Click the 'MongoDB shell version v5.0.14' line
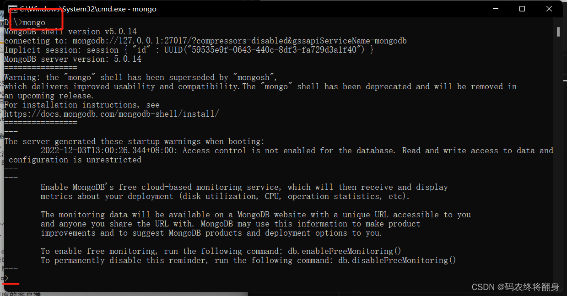The image size is (567, 296). tap(70, 32)
